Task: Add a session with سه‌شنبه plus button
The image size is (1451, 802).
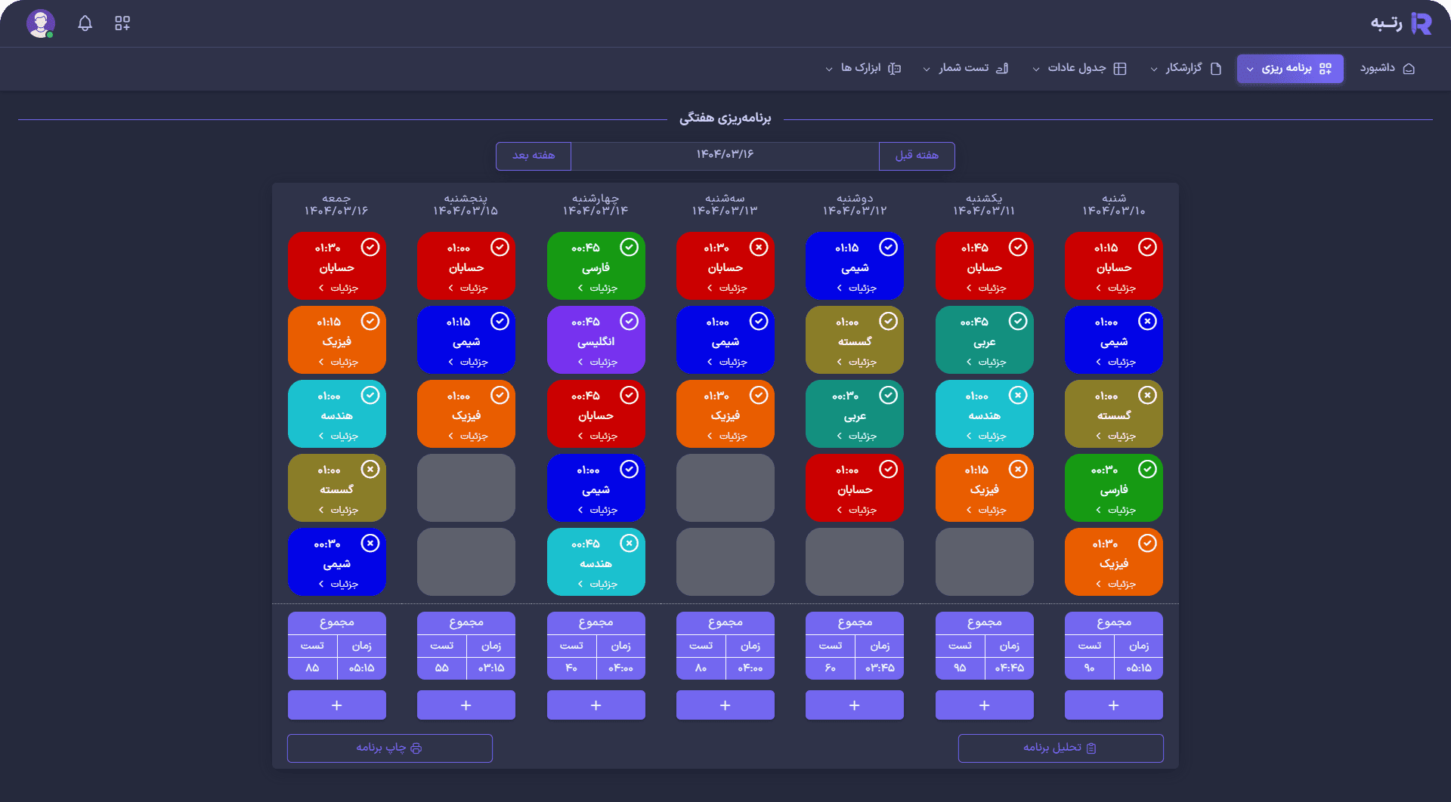Action: (725, 705)
